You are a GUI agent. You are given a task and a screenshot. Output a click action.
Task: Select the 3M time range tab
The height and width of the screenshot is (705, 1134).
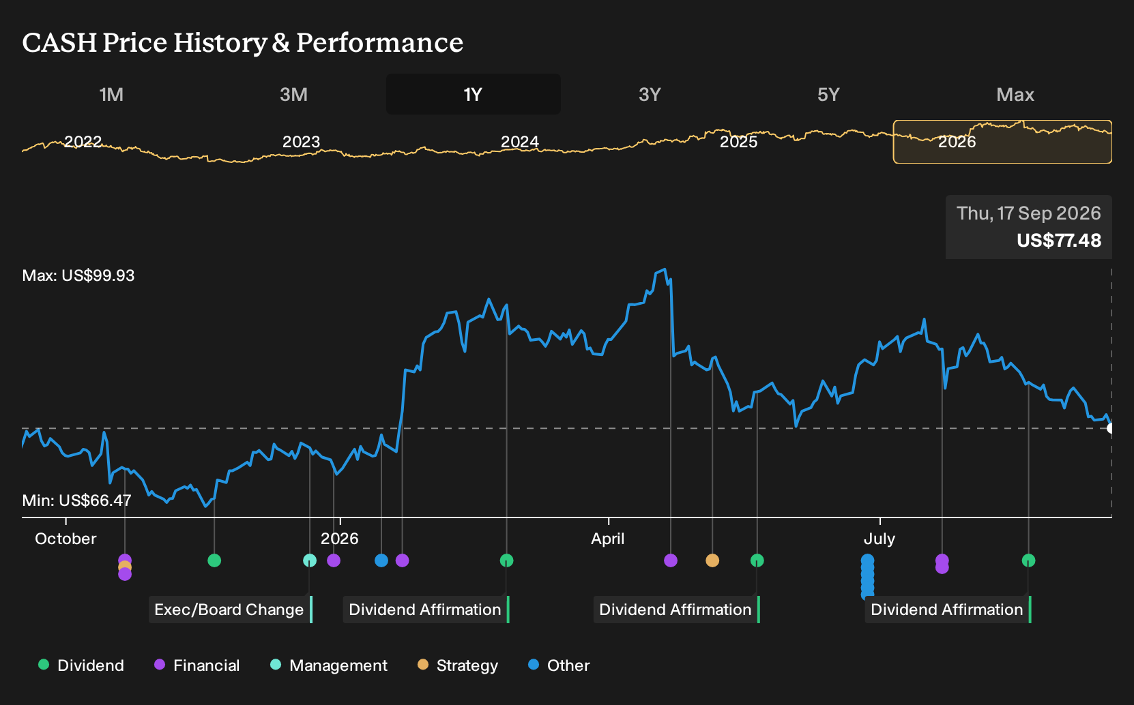[293, 95]
